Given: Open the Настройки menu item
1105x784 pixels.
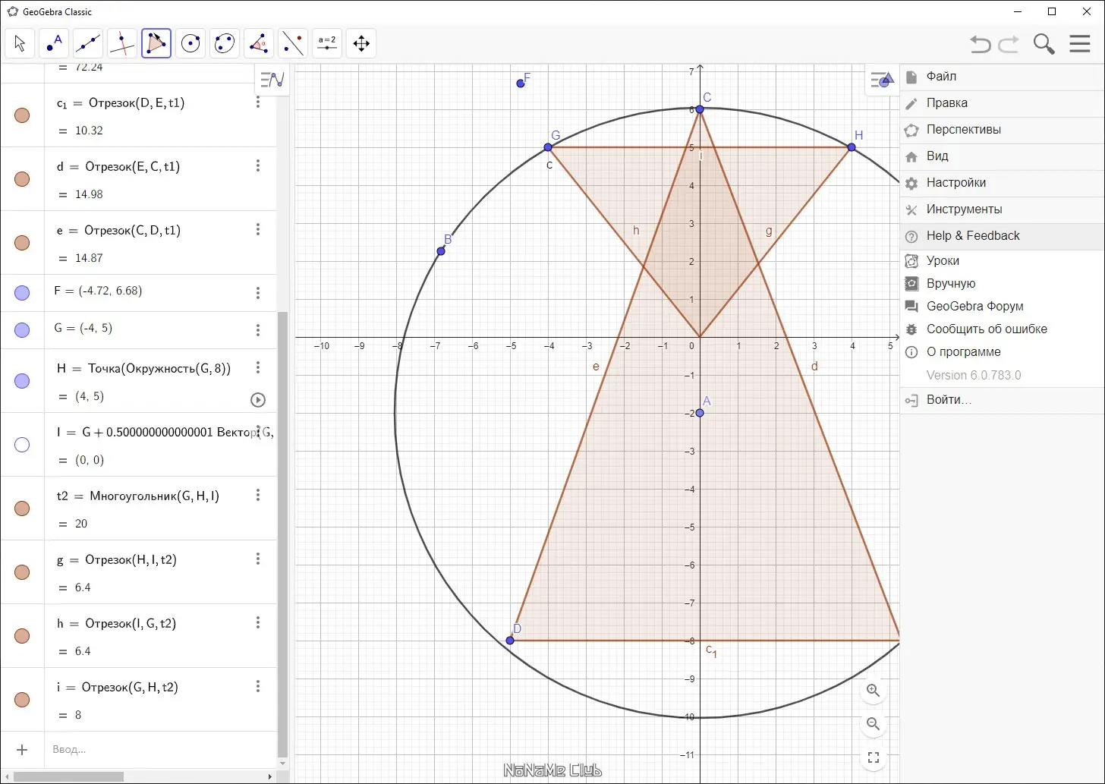Looking at the screenshot, I should tap(955, 183).
